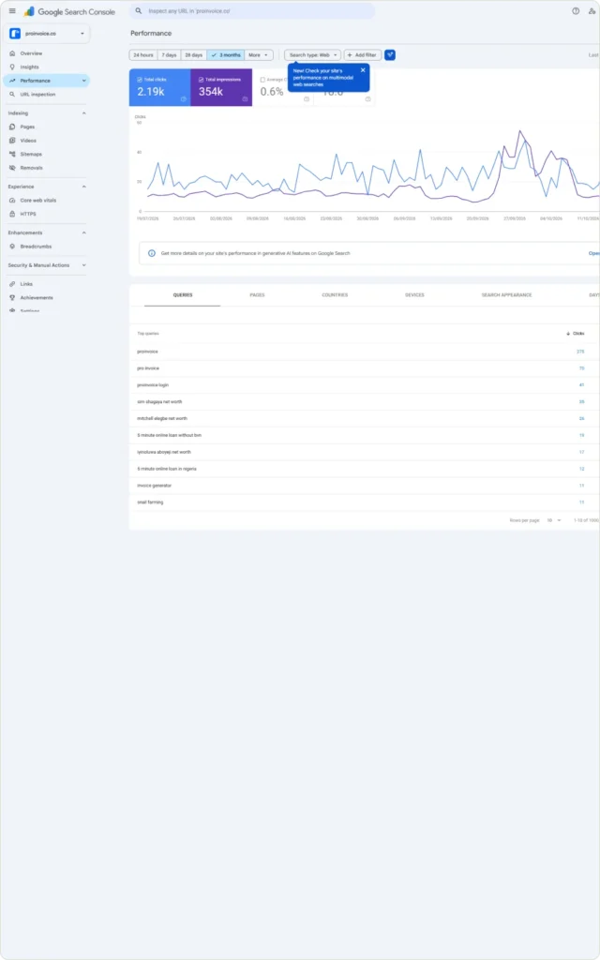This screenshot has height=960, width=600.
Task: Open the proinvoice.co property selector dropdown
Action: pos(47,34)
